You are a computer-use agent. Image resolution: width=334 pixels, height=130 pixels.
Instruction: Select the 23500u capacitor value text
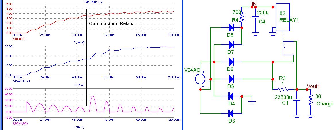[283, 97]
